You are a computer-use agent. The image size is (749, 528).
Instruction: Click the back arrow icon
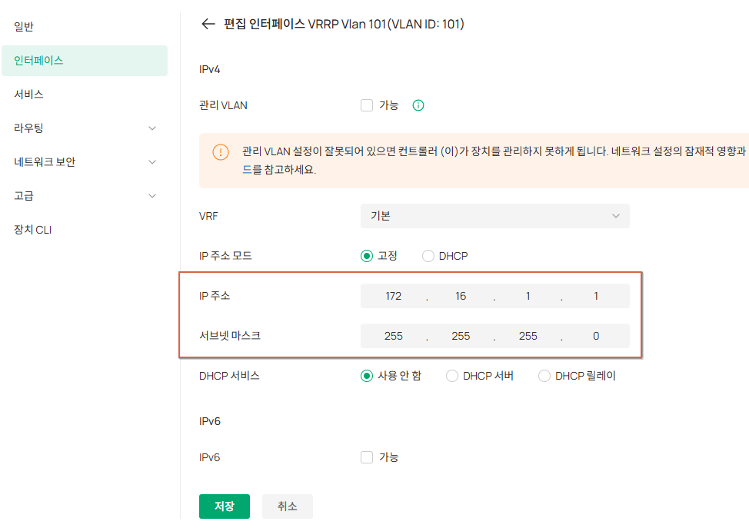coord(208,24)
